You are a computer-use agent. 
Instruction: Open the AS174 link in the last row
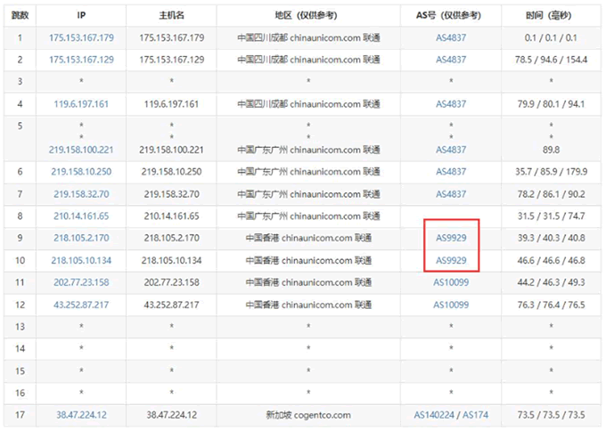point(477,415)
